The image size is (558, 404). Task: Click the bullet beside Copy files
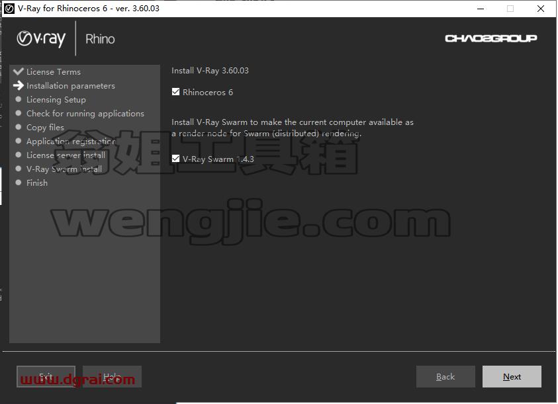(19, 127)
